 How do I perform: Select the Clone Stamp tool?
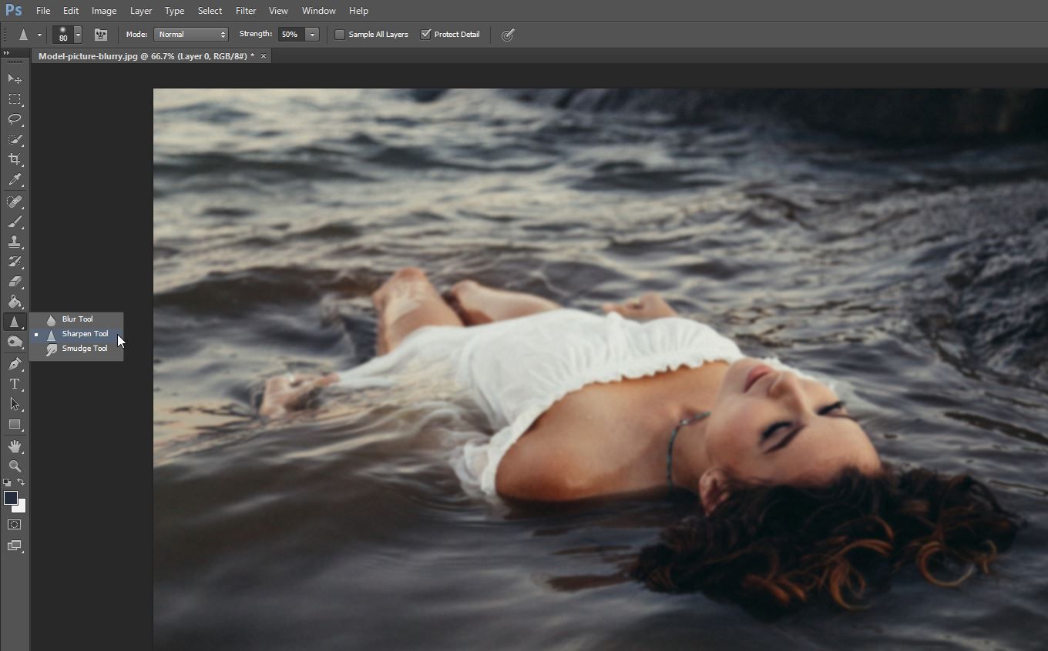[x=15, y=242]
